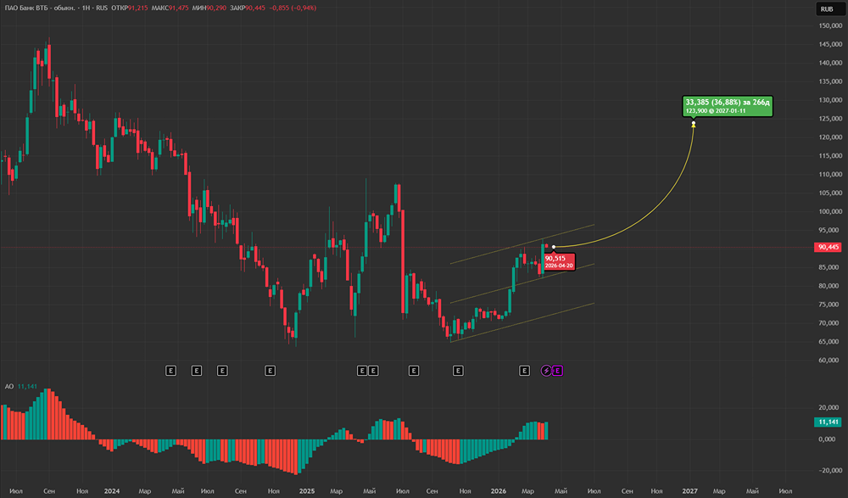
Task: Click the 60,000 price scale label
Action: (830, 360)
